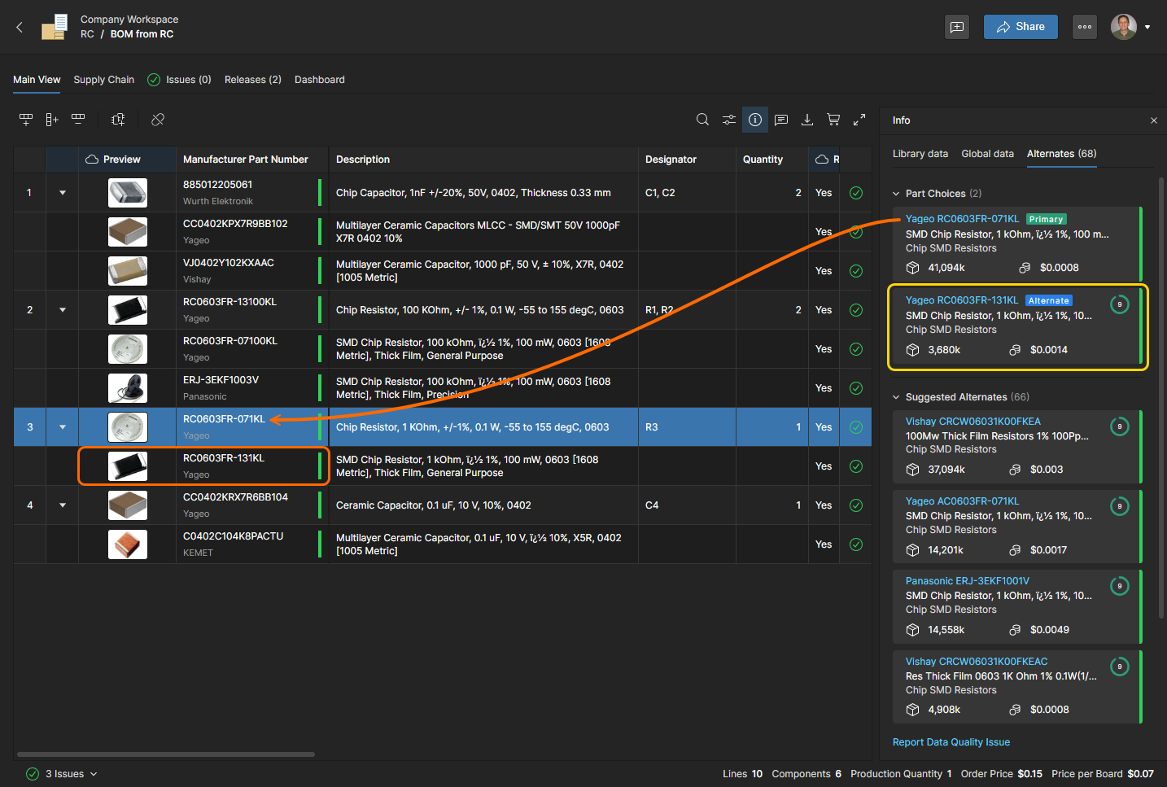Click the Report Data Quality Issue link
The height and width of the screenshot is (787, 1167).
(951, 742)
